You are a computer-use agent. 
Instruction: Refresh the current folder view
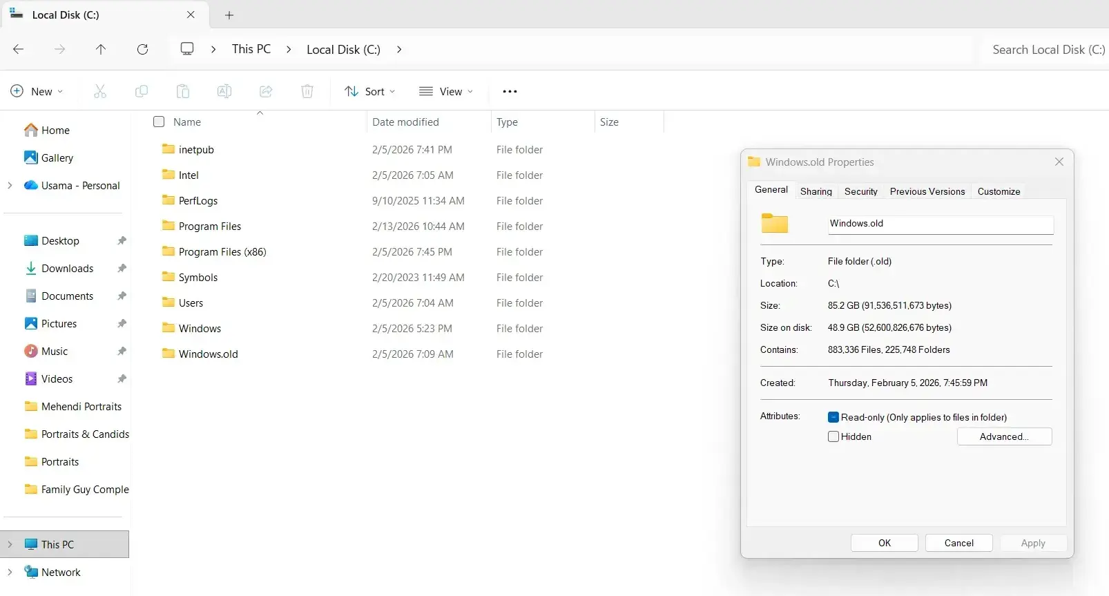pos(142,49)
